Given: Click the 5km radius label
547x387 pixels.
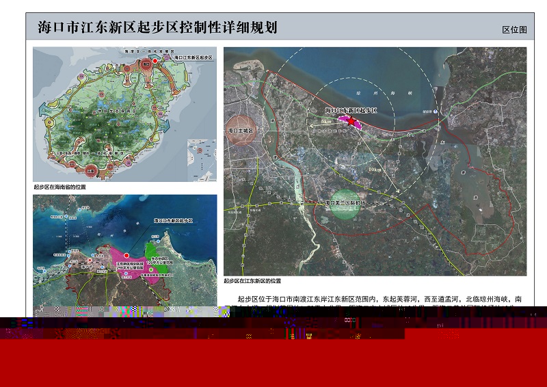Looking at the screenshot, I should 326,122.
